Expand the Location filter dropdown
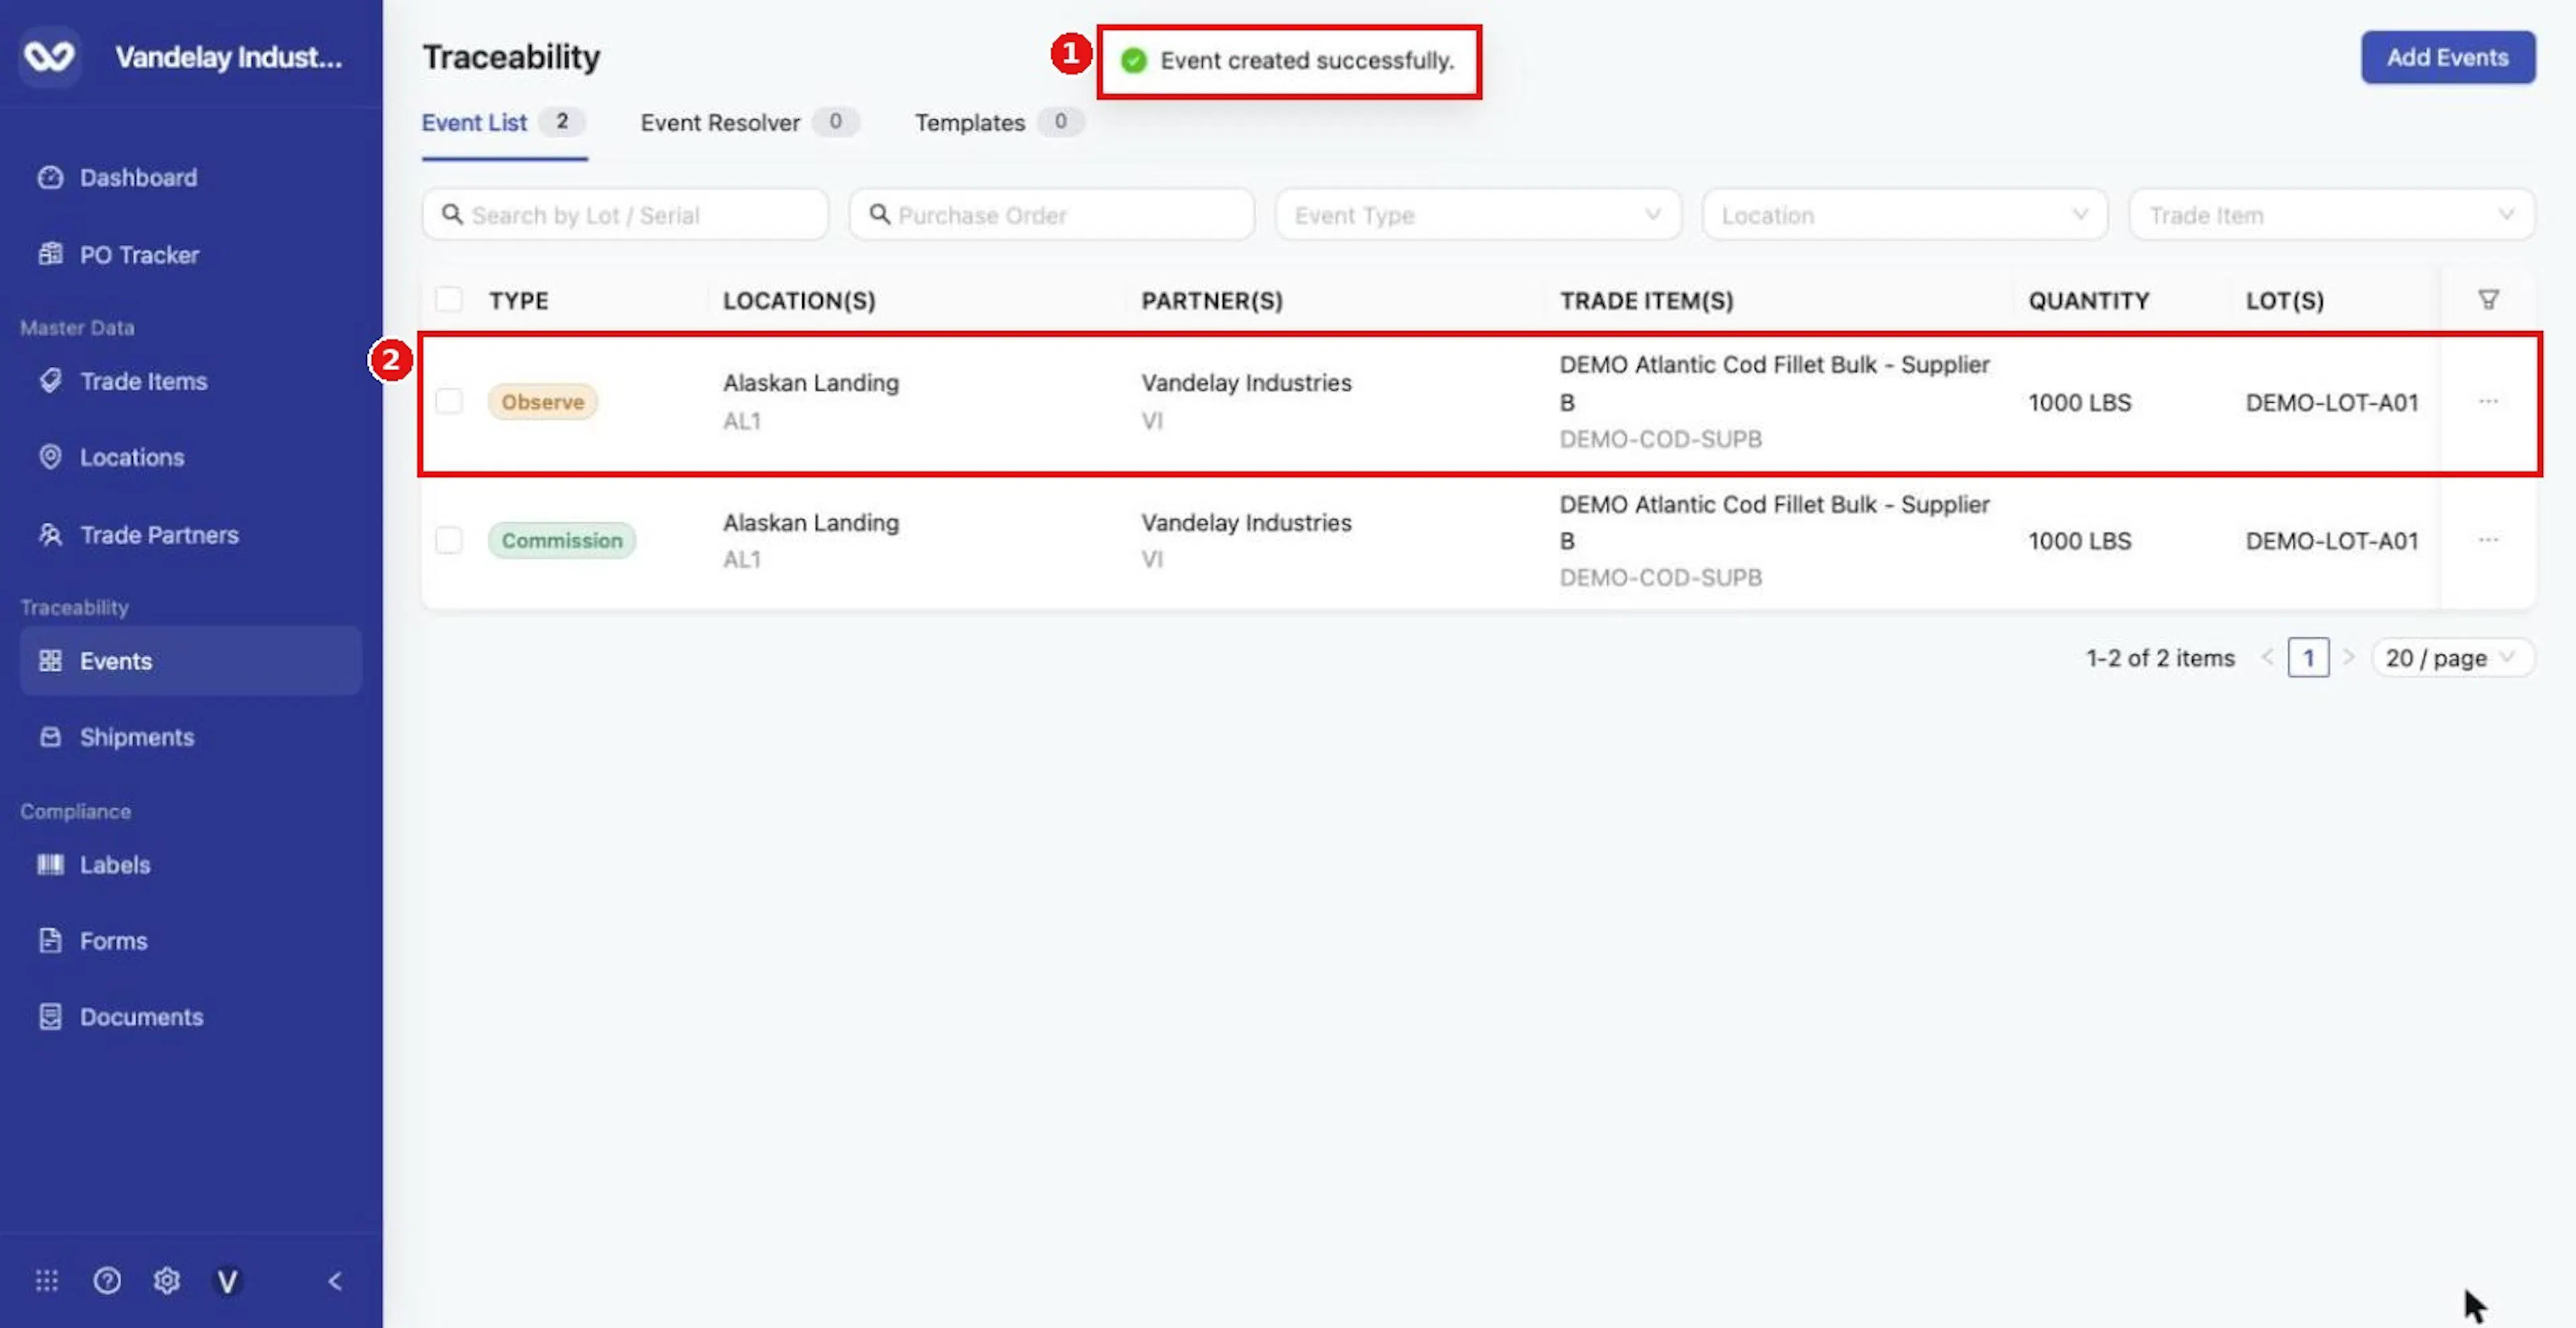Image resolution: width=2576 pixels, height=1328 pixels. (1905, 214)
